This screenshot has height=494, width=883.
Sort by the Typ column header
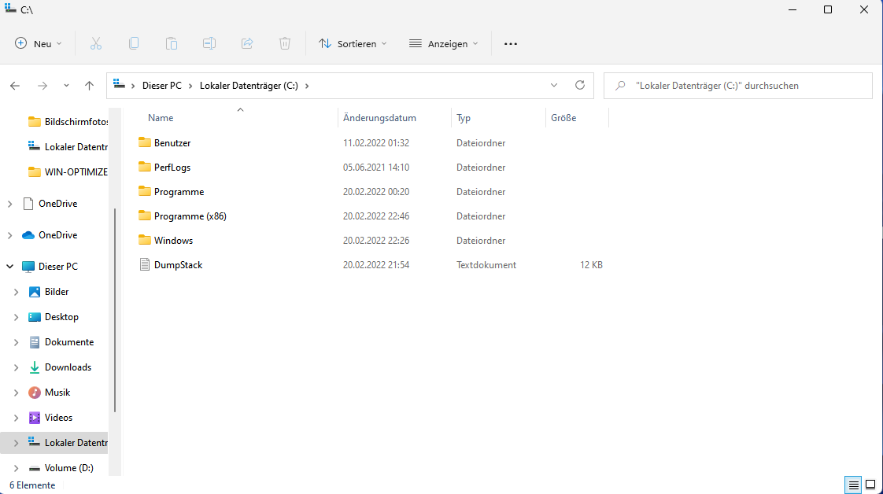tap(464, 117)
